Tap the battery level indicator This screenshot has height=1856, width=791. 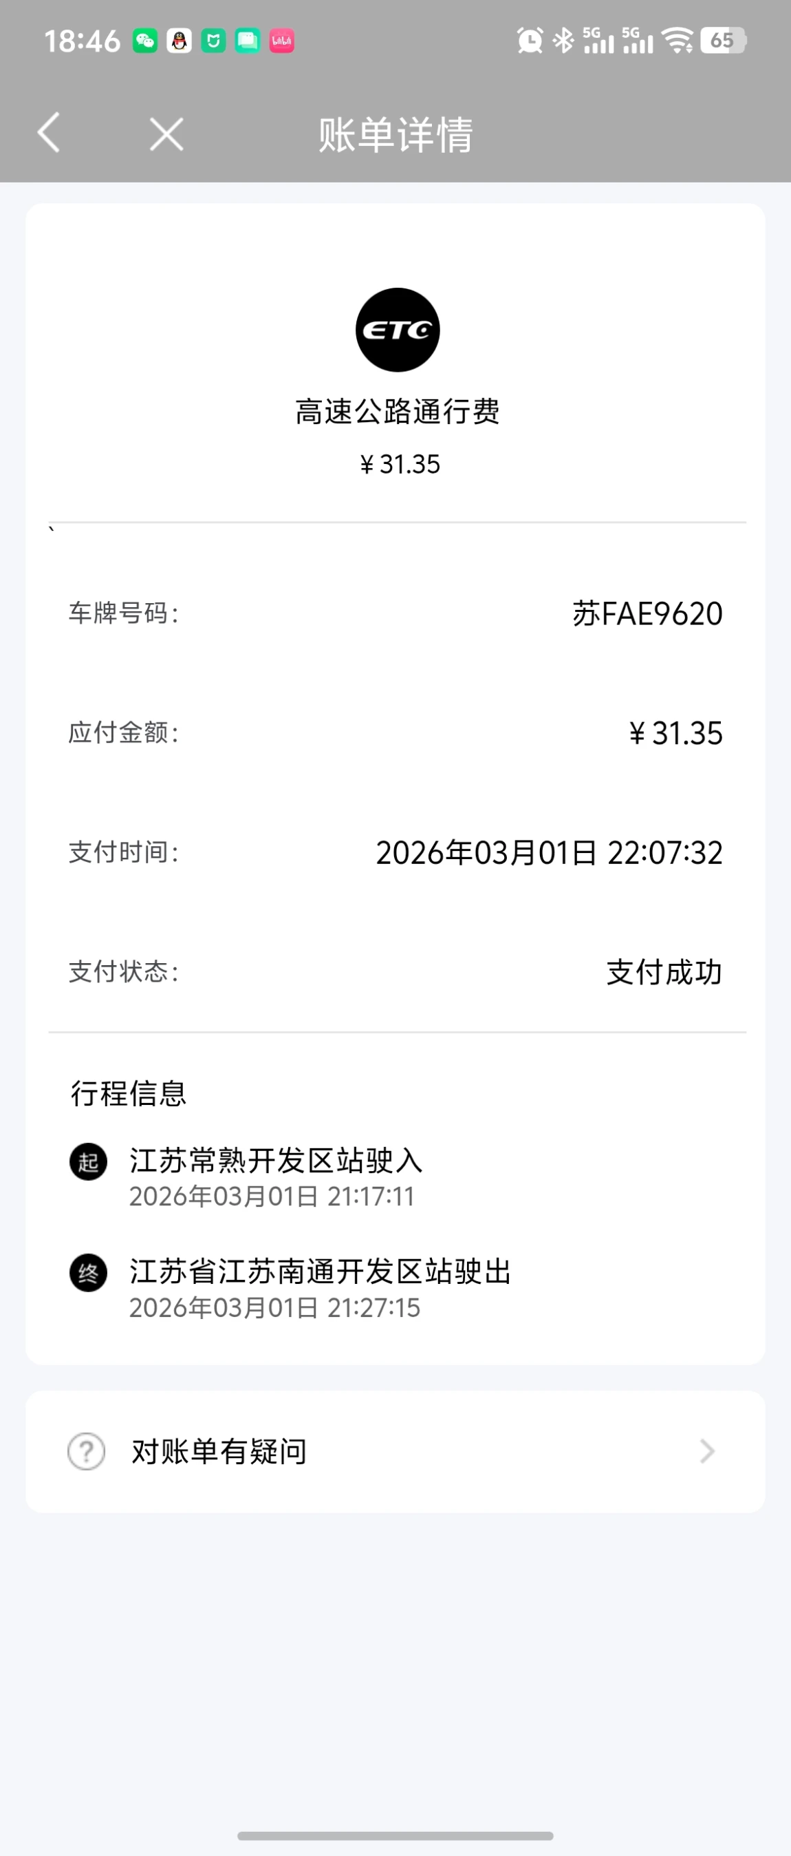coord(724,41)
